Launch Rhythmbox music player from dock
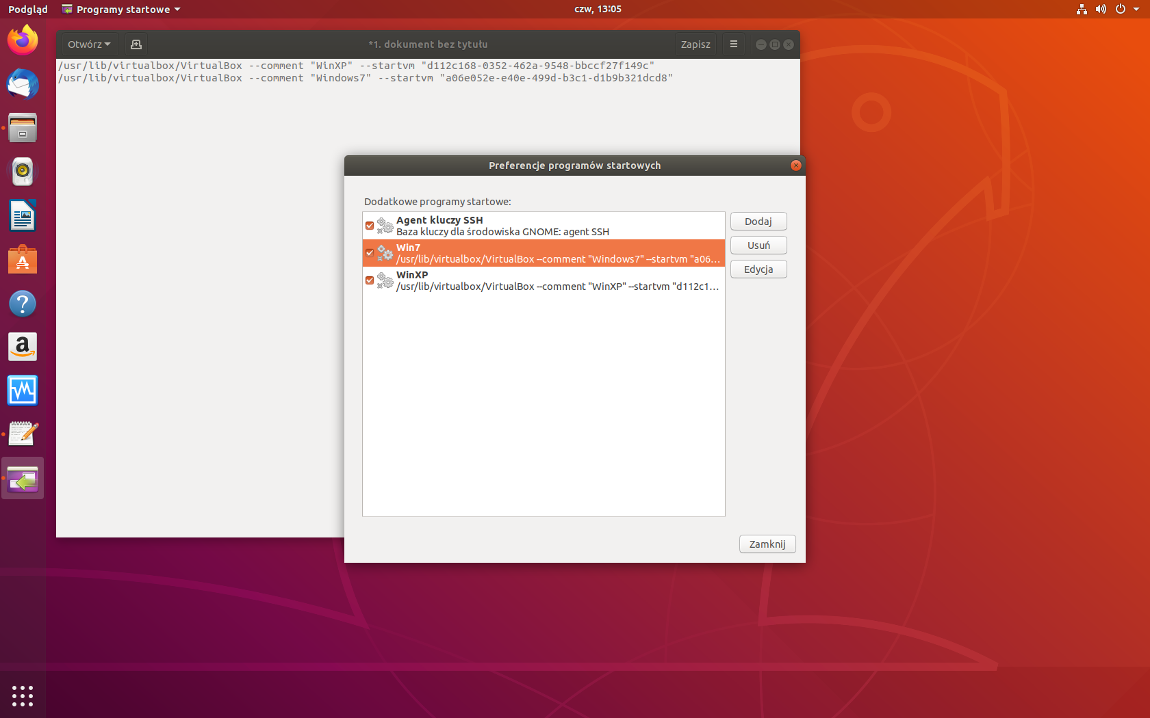Viewport: 1150px width, 718px height. click(23, 172)
